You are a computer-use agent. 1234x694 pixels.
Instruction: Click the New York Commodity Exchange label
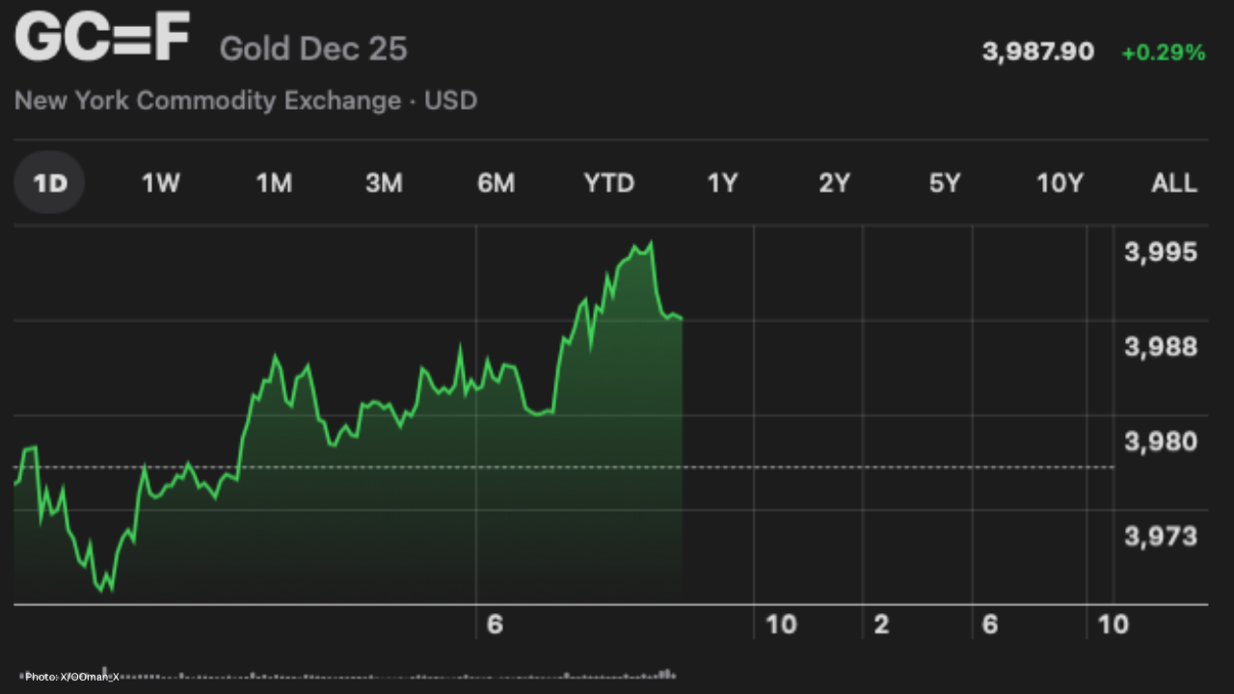pyautogui.click(x=207, y=100)
